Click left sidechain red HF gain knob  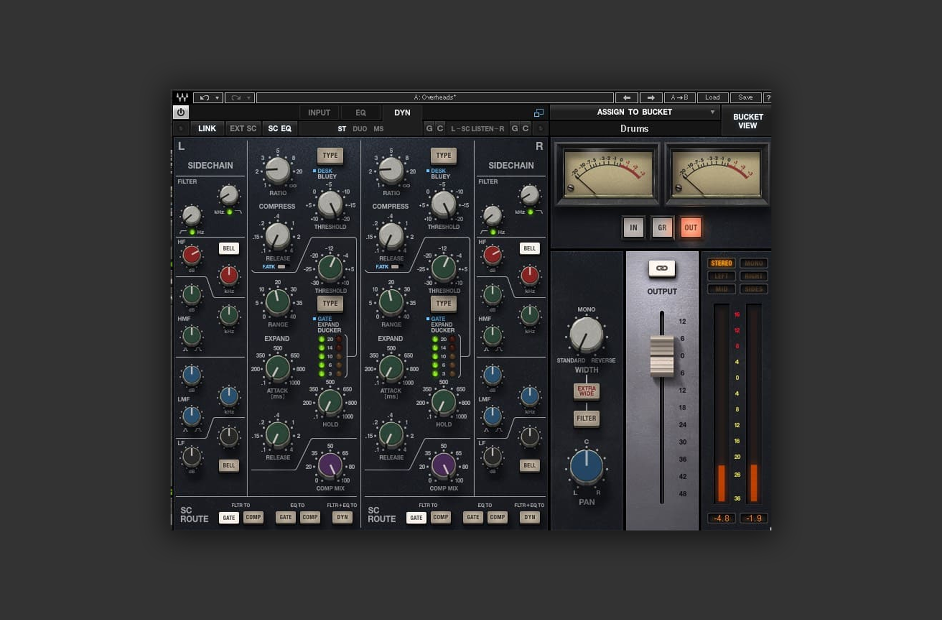pos(191,256)
